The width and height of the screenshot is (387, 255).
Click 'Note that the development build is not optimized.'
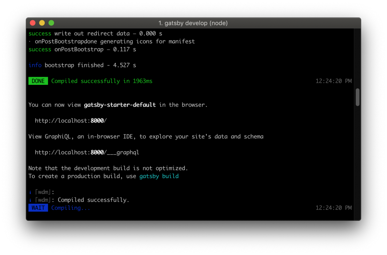point(108,168)
